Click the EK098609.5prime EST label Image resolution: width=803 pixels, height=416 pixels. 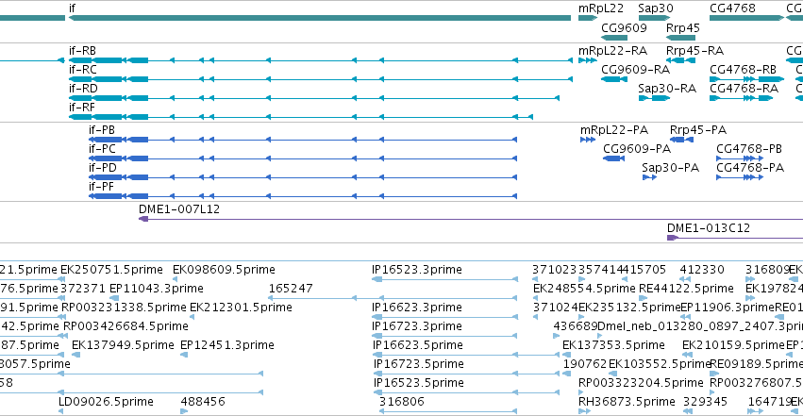(x=224, y=270)
